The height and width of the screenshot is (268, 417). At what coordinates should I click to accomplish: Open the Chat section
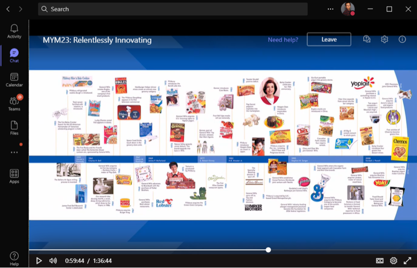14,55
